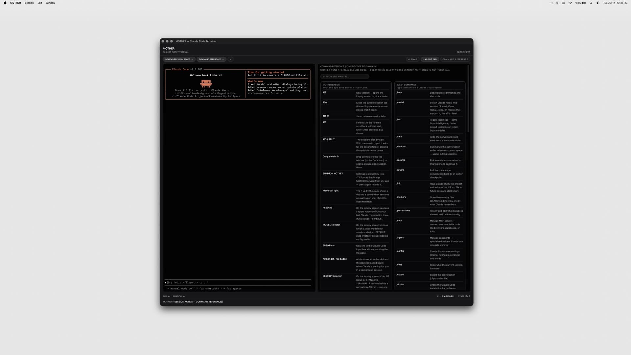Click the reference panel vertical scrollbar

tap(468, 99)
